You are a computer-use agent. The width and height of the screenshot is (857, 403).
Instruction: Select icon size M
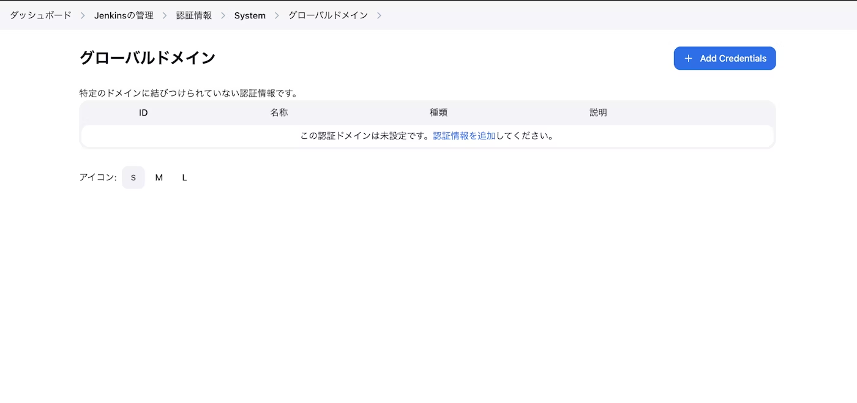159,177
